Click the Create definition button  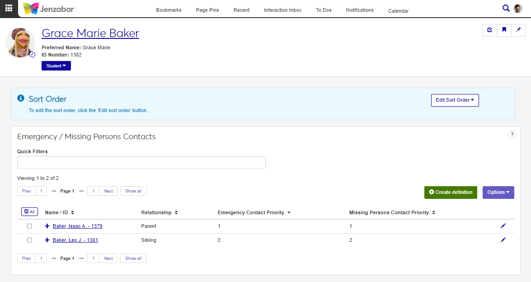pyautogui.click(x=451, y=192)
